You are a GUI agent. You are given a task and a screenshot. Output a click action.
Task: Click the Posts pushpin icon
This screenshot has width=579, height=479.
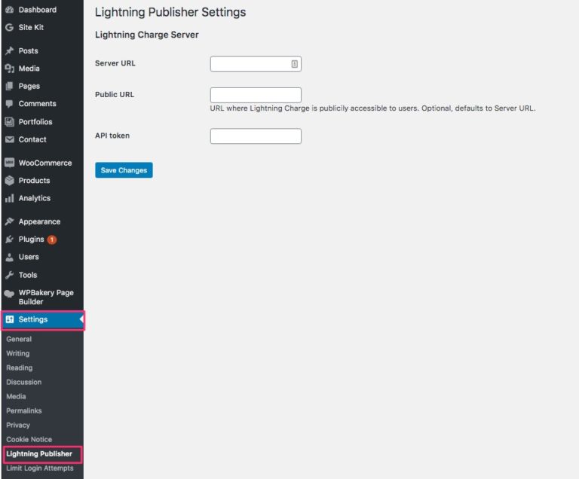click(x=10, y=51)
